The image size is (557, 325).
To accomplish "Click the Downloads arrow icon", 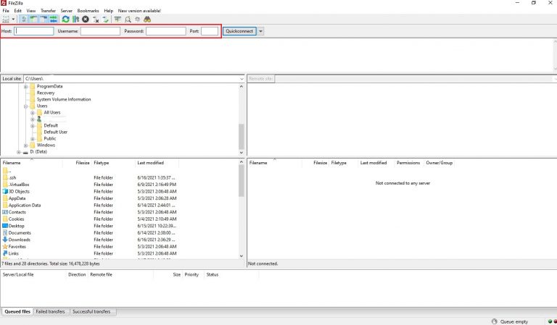I will 5,240.
